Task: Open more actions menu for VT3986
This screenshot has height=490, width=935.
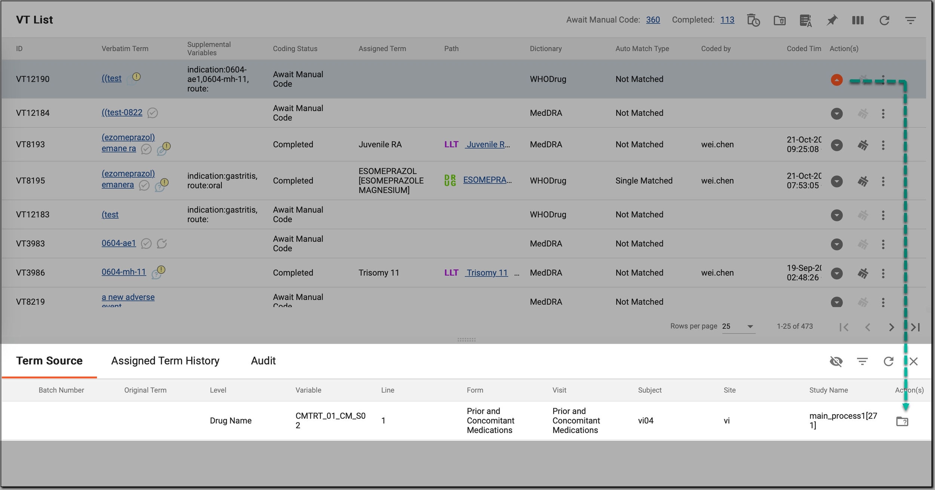Action: click(883, 273)
